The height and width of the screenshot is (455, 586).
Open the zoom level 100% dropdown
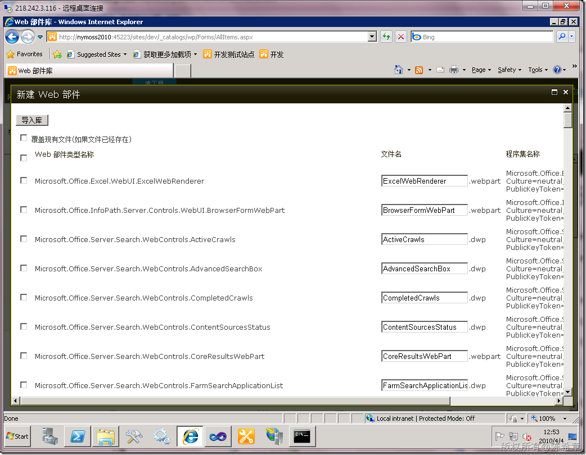(565, 418)
